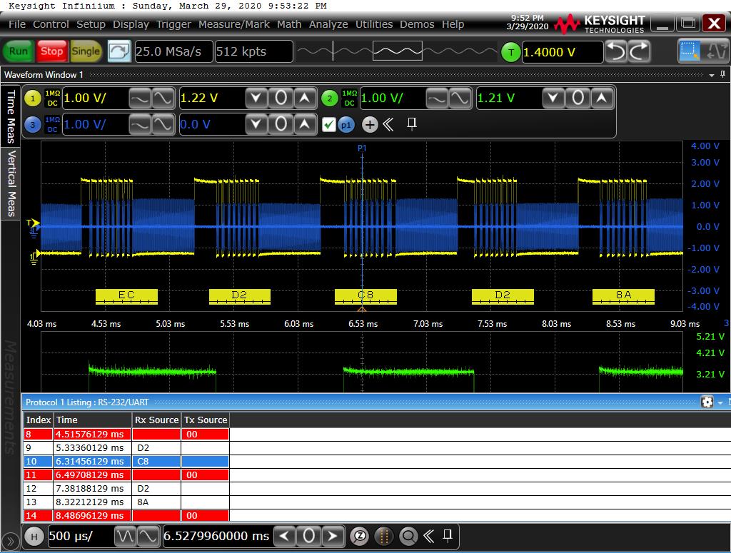Image resolution: width=731 pixels, height=553 pixels.
Task: Click the Undo arrow icon
Action: click(x=616, y=51)
